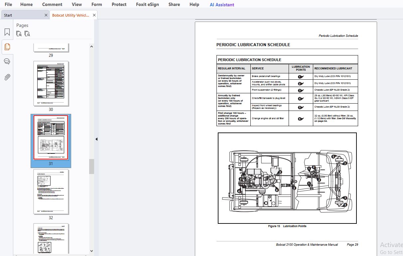Open the AI Assistant tab
The height and width of the screenshot is (256, 403).
click(x=222, y=5)
